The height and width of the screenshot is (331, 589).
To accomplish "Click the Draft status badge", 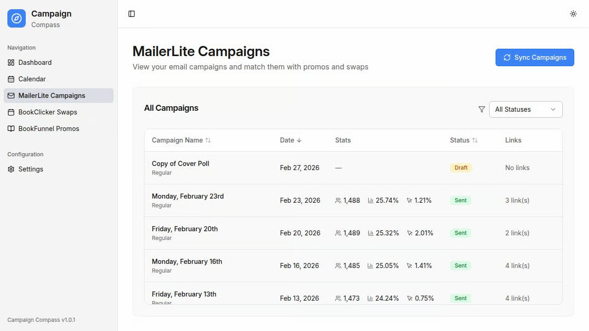I will point(461,168).
